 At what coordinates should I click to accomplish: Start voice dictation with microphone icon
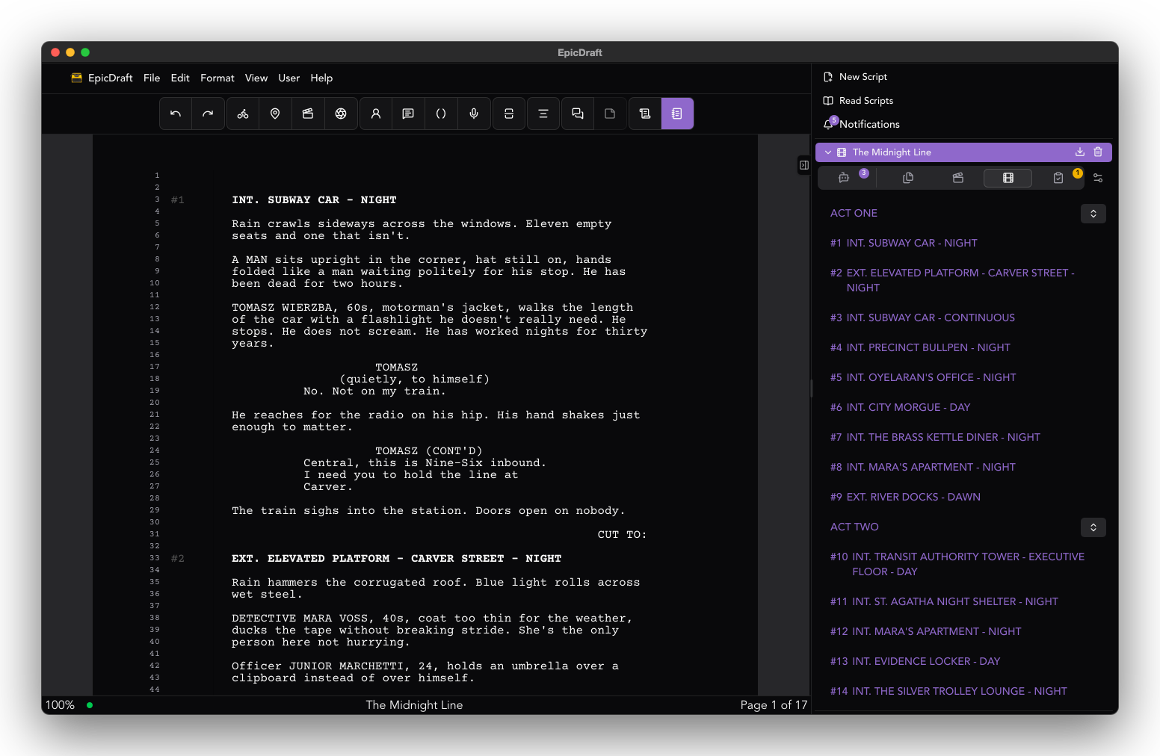pyautogui.click(x=474, y=114)
